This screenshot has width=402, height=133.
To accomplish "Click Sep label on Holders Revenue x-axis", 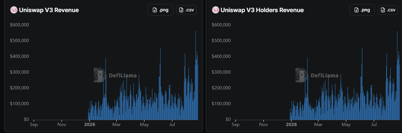I will [x=235, y=125].
